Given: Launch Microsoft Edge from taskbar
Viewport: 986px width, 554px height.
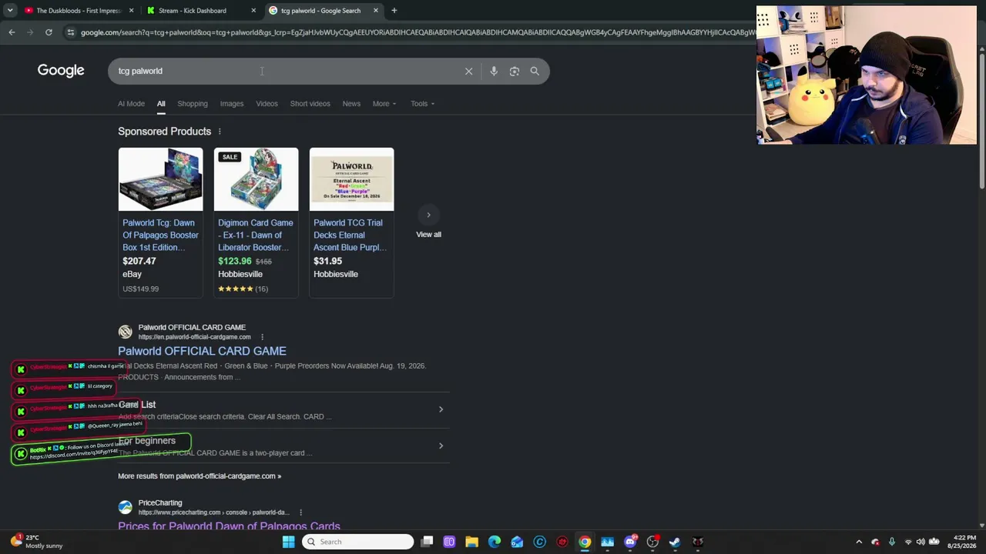Looking at the screenshot, I should click(495, 542).
